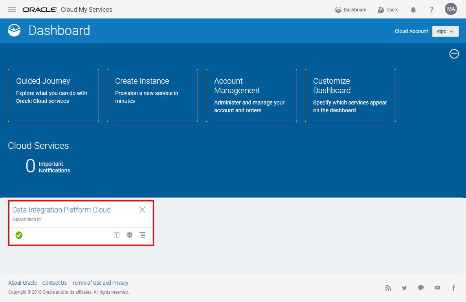Viewport: 466px width, 302px height.
Task: Open the Create Instance tile
Action: [152, 95]
